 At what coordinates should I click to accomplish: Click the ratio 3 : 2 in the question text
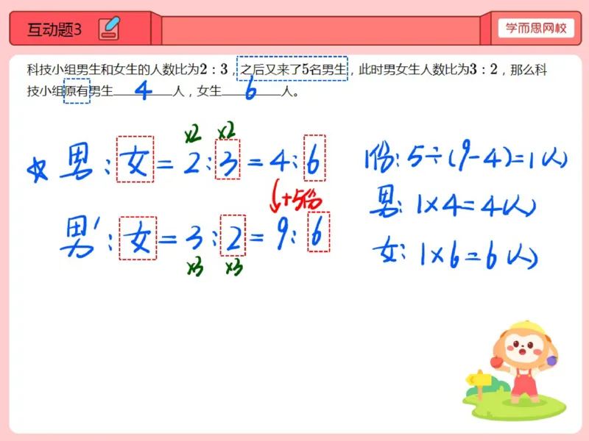pos(483,69)
